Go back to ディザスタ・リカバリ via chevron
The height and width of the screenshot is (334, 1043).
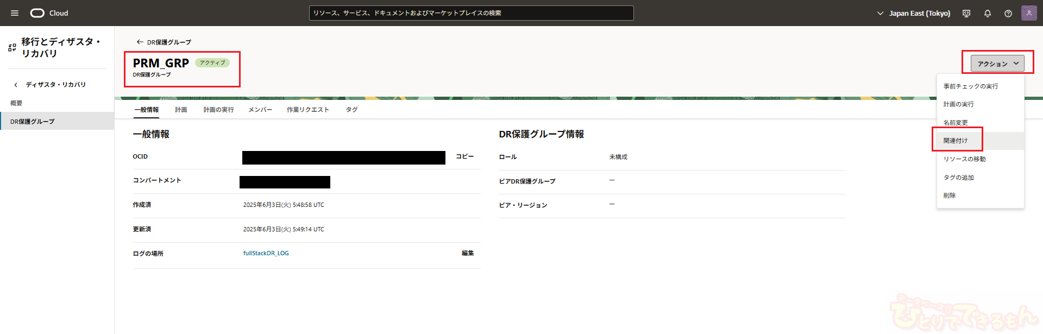(16, 85)
